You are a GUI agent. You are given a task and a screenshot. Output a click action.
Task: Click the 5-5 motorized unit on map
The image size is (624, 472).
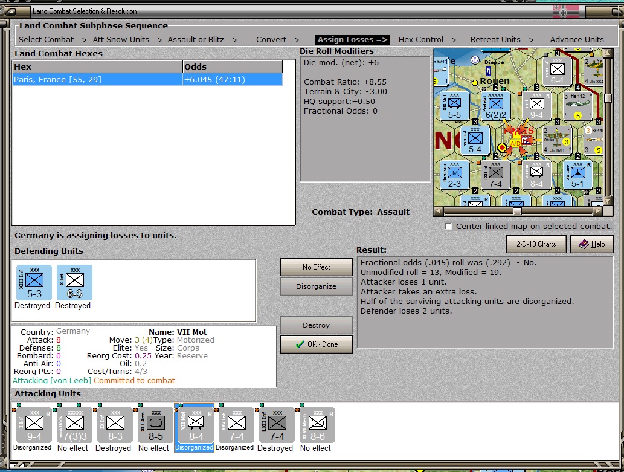[x=454, y=106]
